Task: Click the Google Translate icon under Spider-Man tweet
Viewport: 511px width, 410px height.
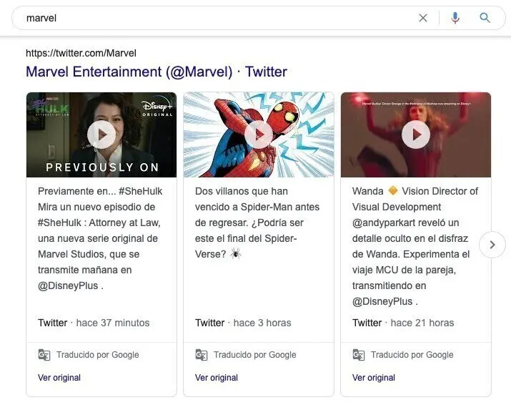Action: [x=201, y=355]
